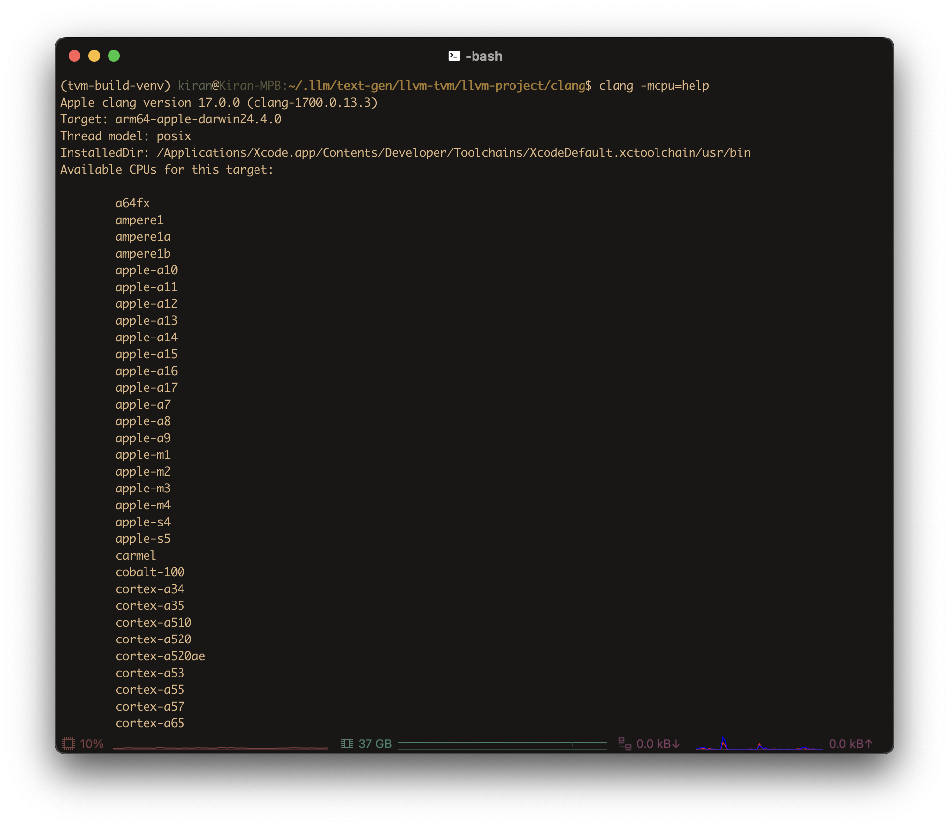Click the cortex-a55 entry
The image size is (949, 827).
(x=150, y=690)
